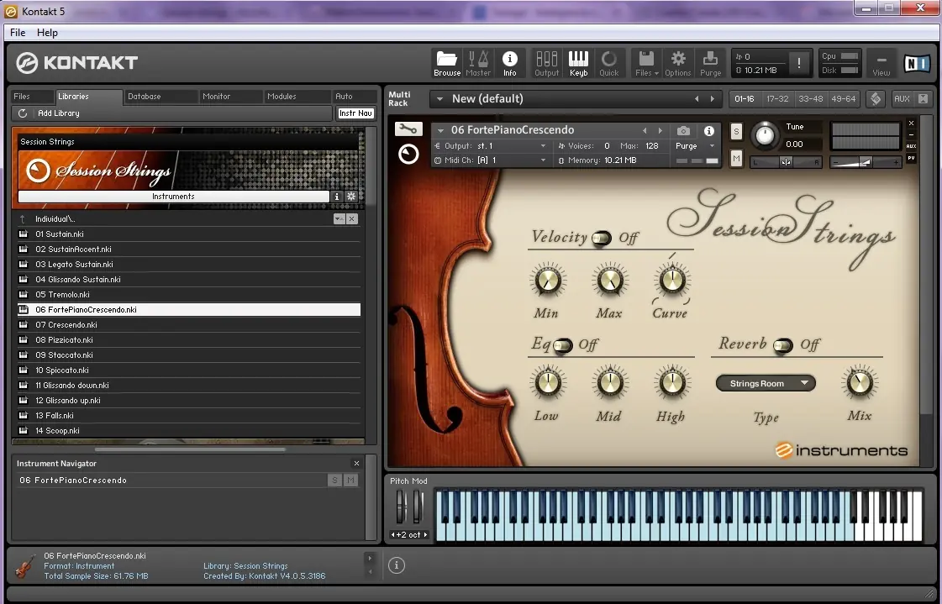
Task: Select rack page 33-48
Action: tap(810, 98)
